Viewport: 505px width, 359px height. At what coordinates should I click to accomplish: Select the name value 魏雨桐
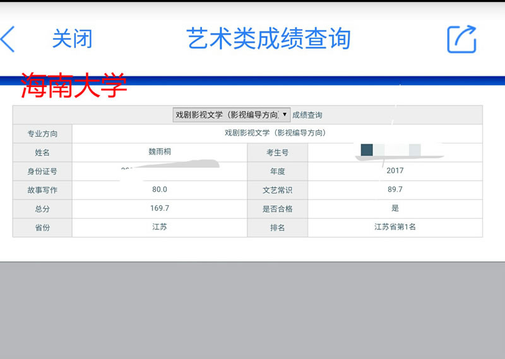point(160,152)
